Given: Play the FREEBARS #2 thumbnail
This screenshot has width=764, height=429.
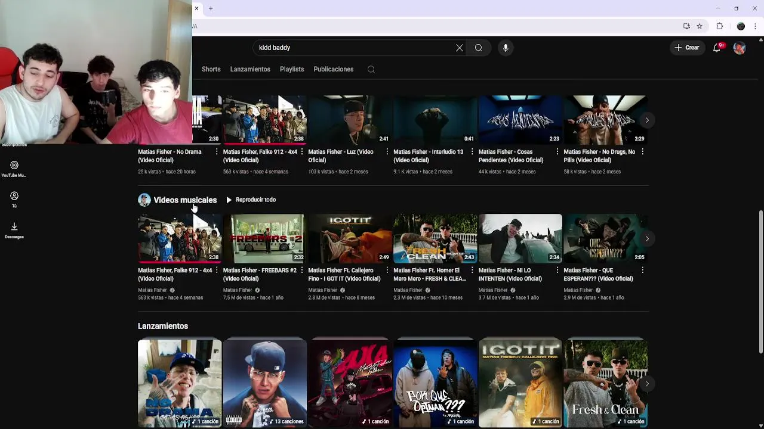Looking at the screenshot, I should point(264,238).
